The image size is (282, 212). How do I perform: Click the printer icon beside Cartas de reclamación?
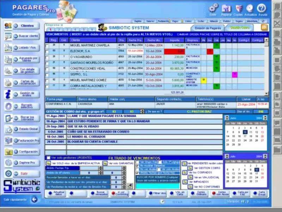coord(8,83)
